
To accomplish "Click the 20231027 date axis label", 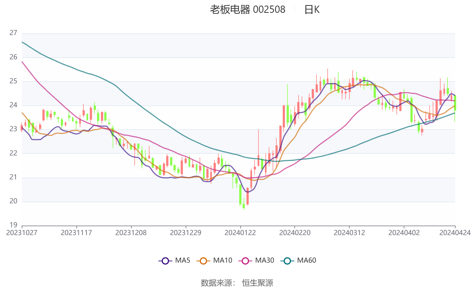I will click(22, 233).
